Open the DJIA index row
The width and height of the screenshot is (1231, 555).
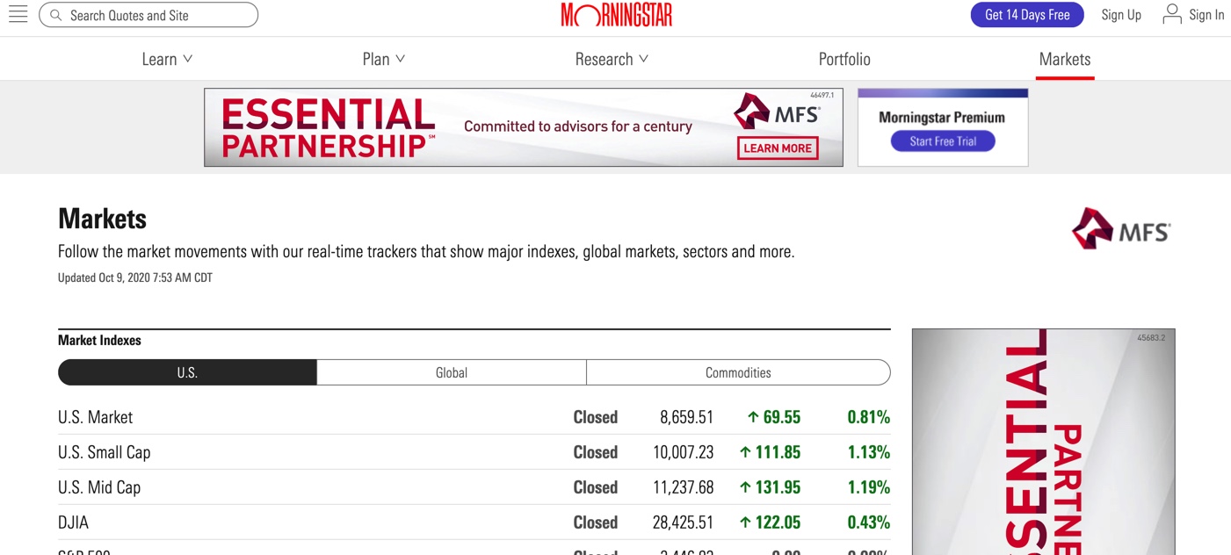pyautogui.click(x=474, y=523)
